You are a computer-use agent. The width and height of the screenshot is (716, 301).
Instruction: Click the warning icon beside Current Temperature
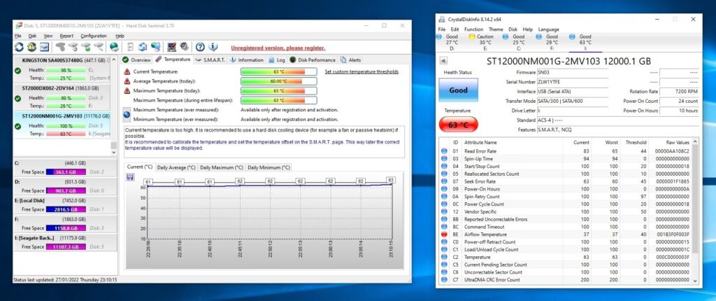pos(127,71)
